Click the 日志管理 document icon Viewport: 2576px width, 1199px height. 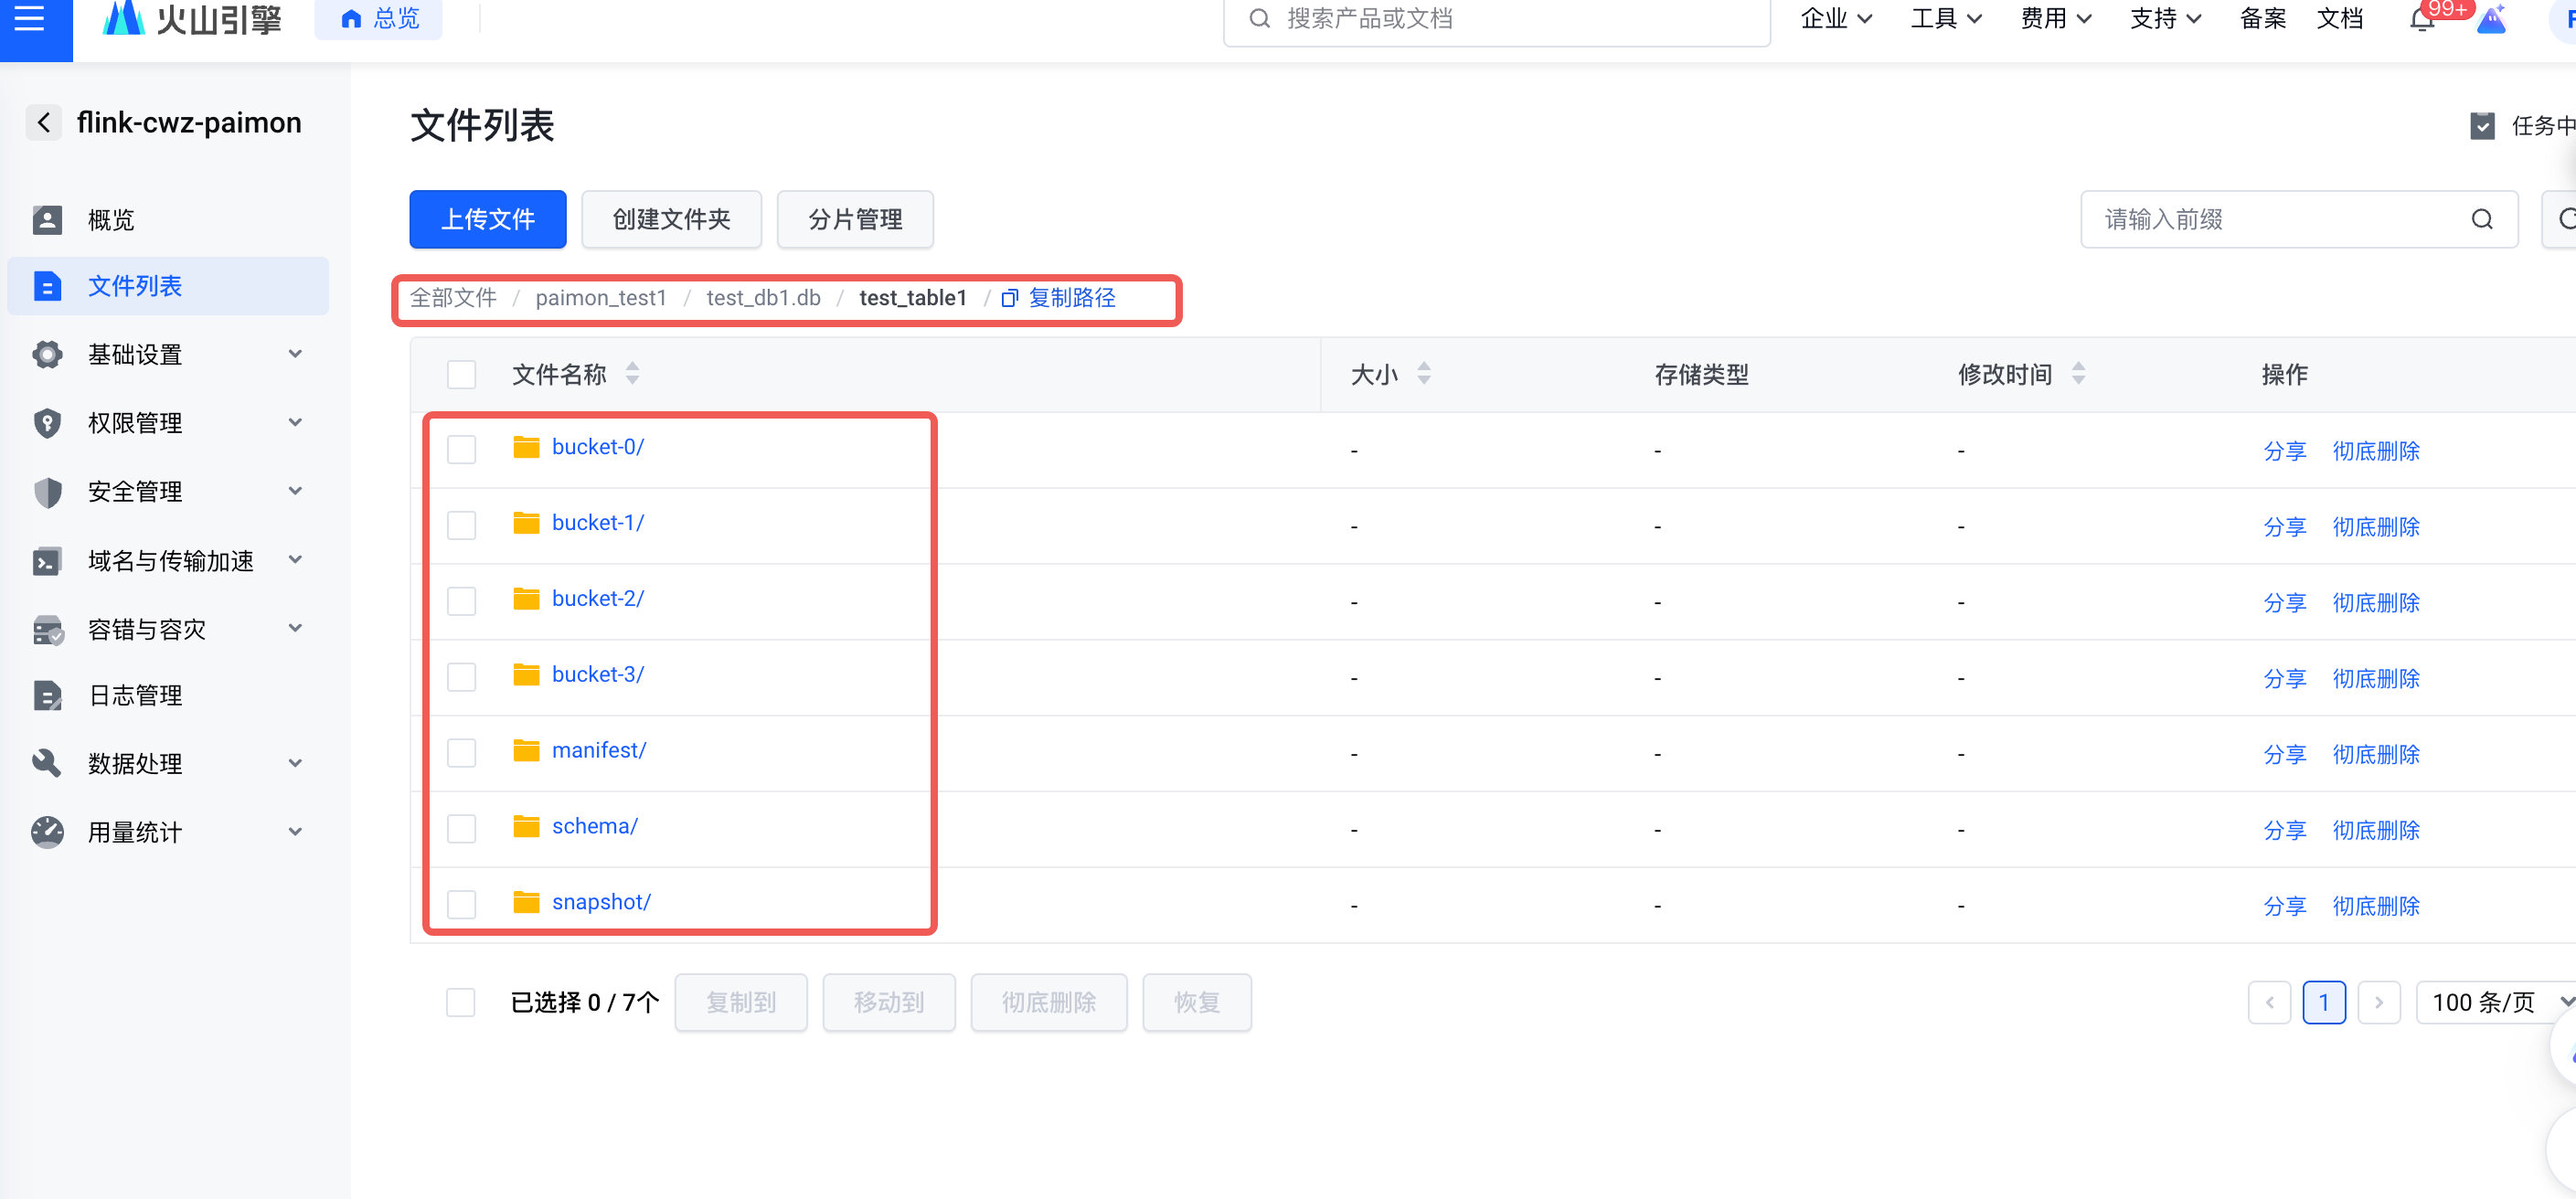(x=47, y=696)
